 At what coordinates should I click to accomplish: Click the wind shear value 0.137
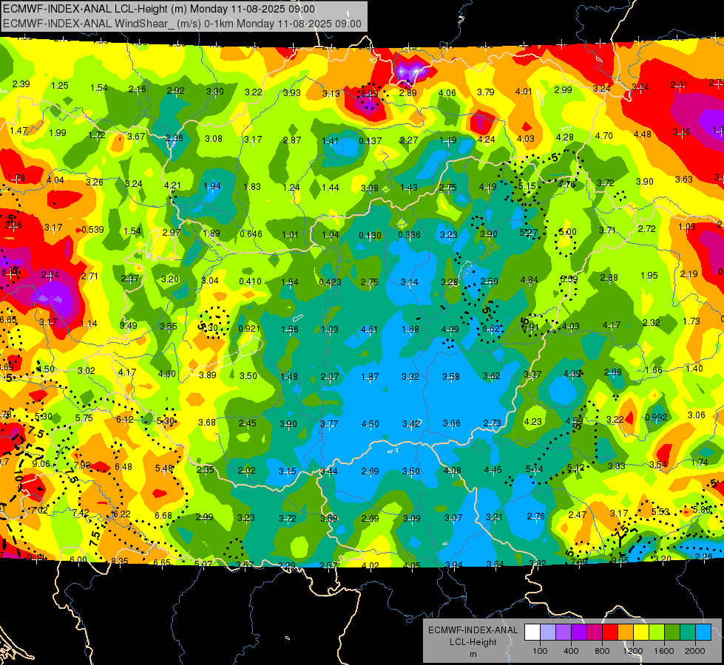pyautogui.click(x=371, y=140)
